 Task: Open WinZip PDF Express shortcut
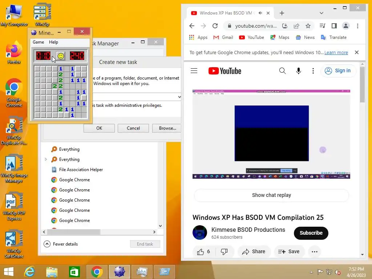click(14, 206)
